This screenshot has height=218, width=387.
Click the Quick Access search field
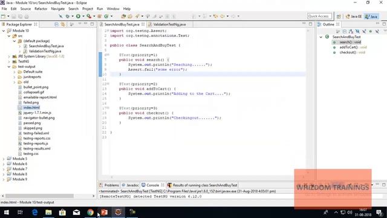pyautogui.click(x=319, y=16)
